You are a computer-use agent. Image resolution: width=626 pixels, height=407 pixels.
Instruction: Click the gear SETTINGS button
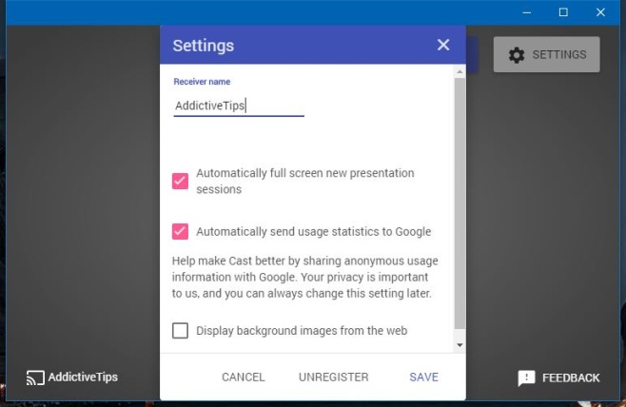[546, 54]
